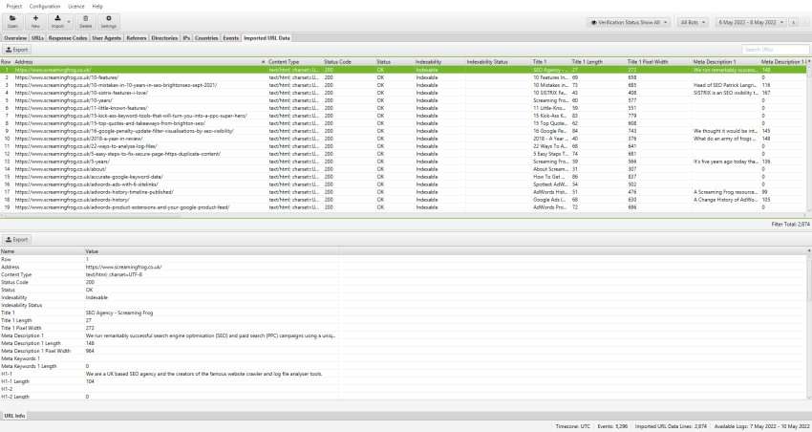Select the row for /10-years/ URL

403,100
